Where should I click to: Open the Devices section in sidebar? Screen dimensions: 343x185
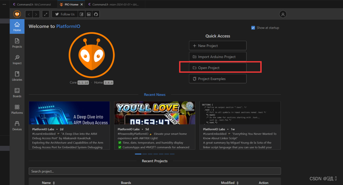pos(17,126)
